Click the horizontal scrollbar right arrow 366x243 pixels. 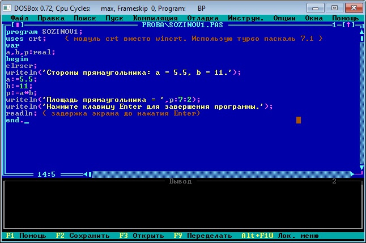tap(352, 174)
